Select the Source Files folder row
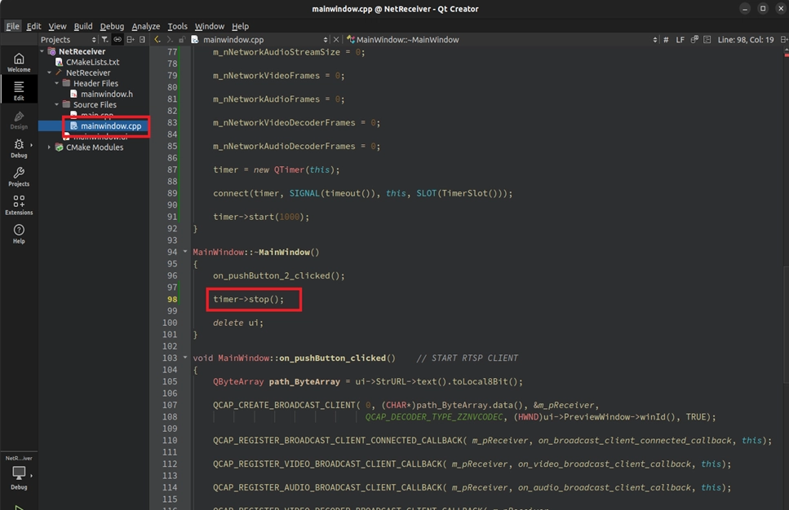 coord(95,104)
